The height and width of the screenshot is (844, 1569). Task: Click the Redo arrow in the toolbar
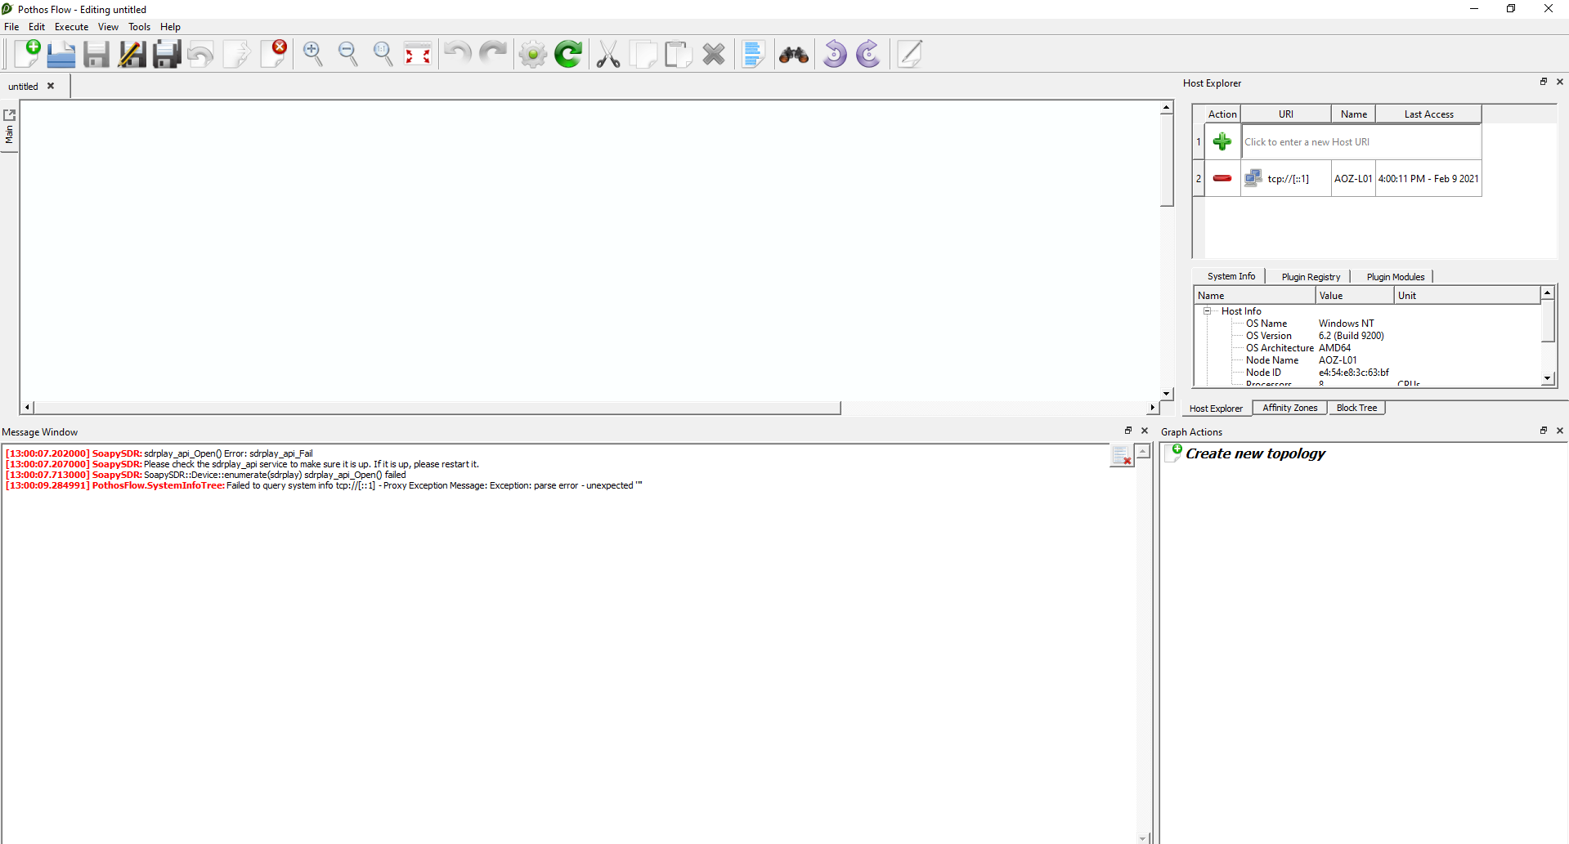tap(492, 54)
